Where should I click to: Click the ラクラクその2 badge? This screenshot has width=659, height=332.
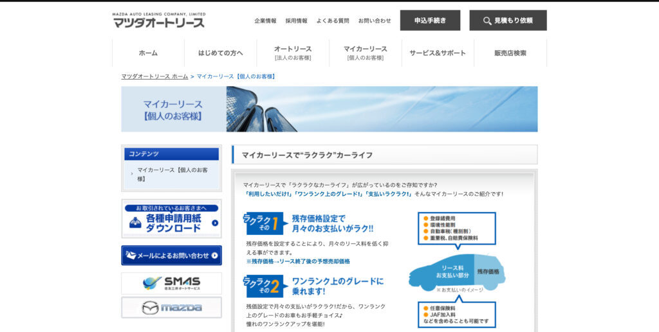pos(265,286)
